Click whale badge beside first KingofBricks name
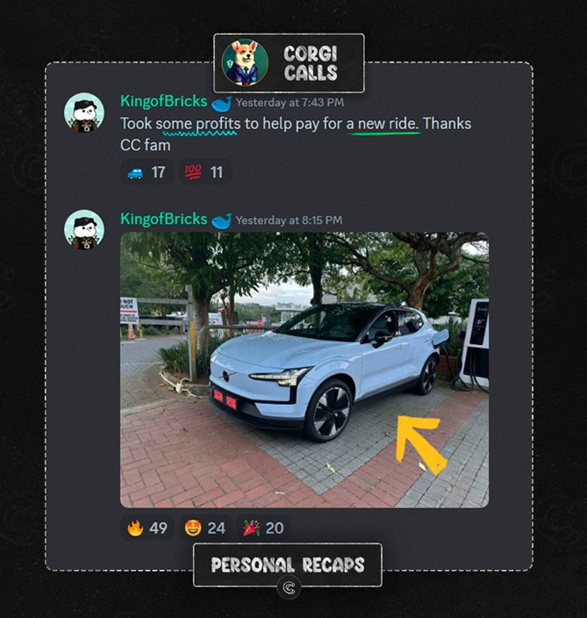The image size is (587, 618). click(221, 104)
